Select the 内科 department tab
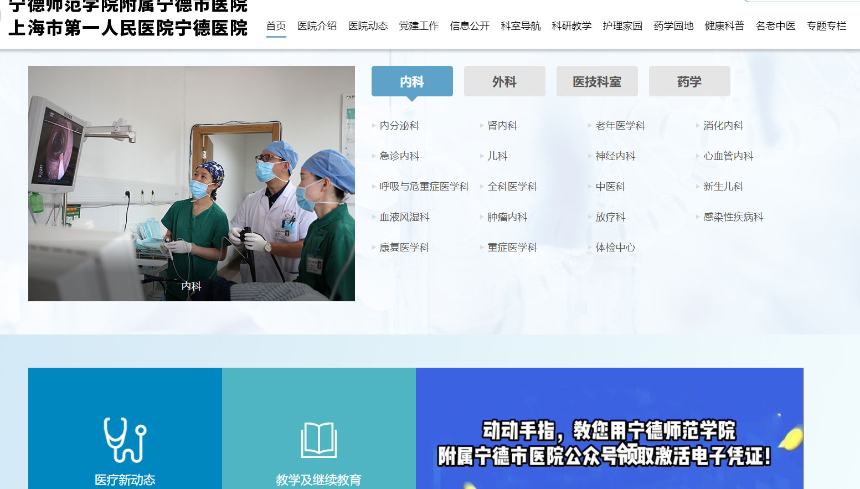 point(412,81)
